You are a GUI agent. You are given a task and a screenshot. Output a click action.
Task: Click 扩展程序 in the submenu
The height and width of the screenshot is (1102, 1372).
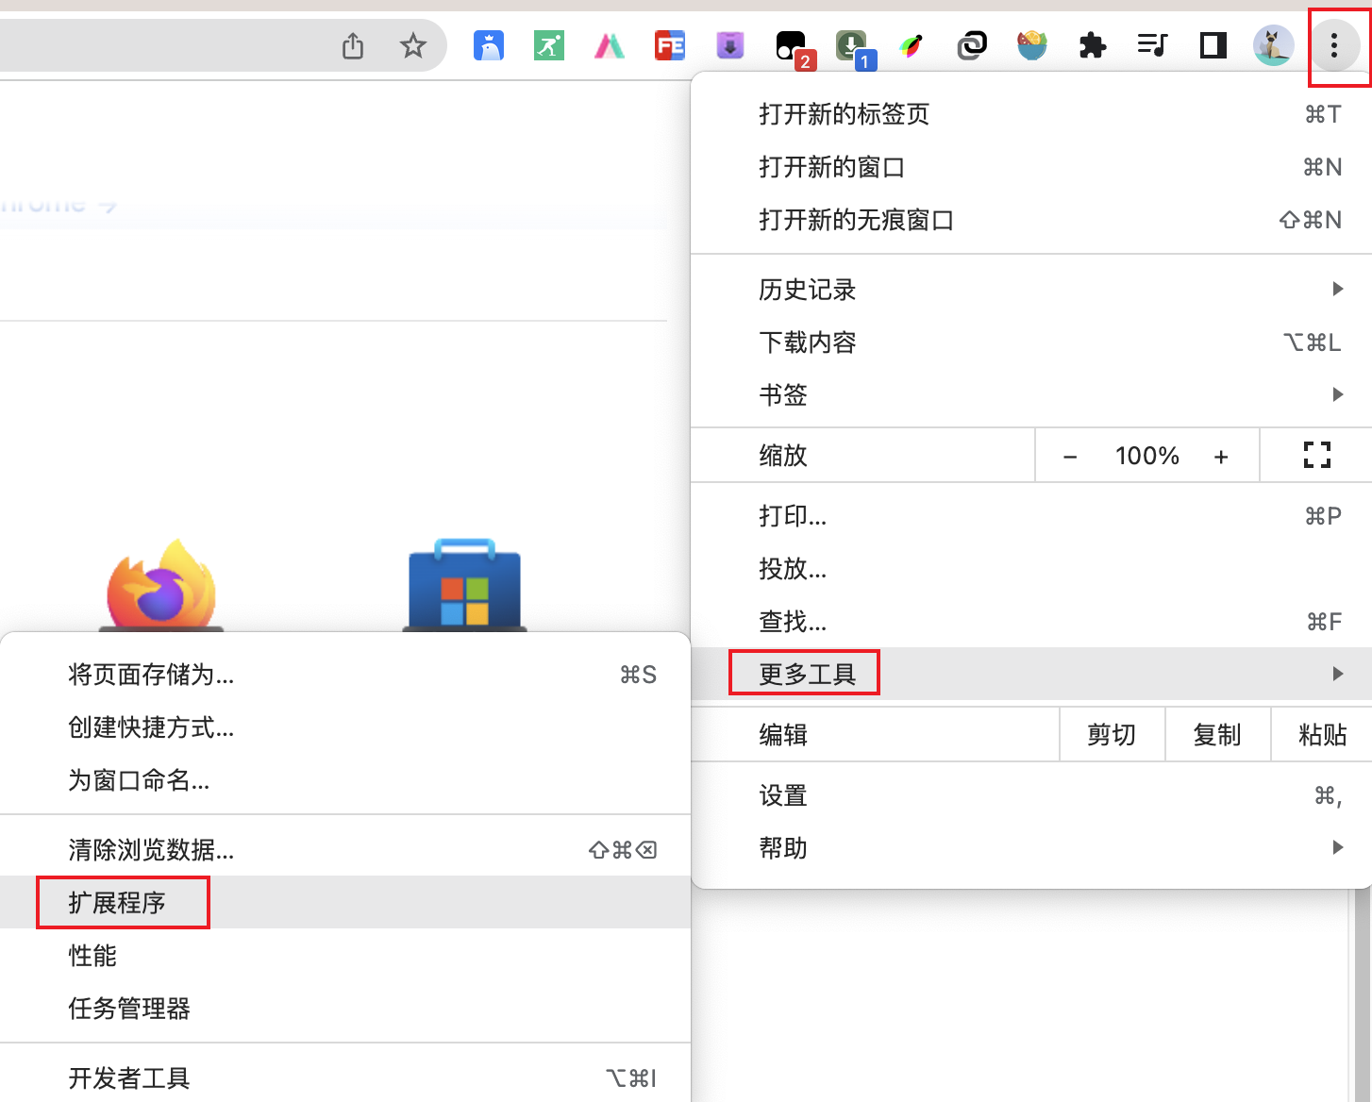click(345, 903)
